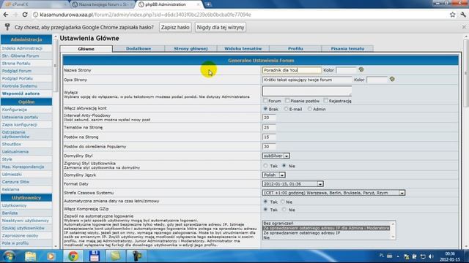
Task: Open Format Daty dropdown
Action: click(x=293, y=183)
